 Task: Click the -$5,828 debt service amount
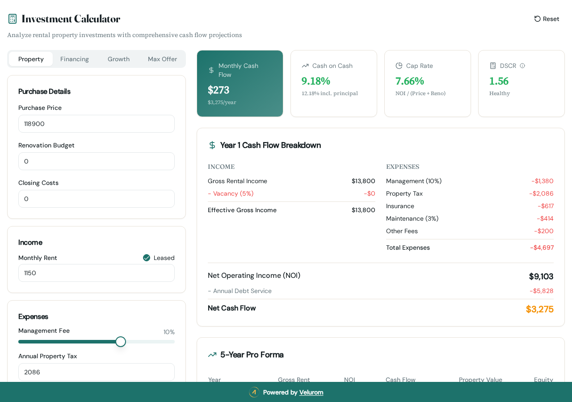pos(542,291)
